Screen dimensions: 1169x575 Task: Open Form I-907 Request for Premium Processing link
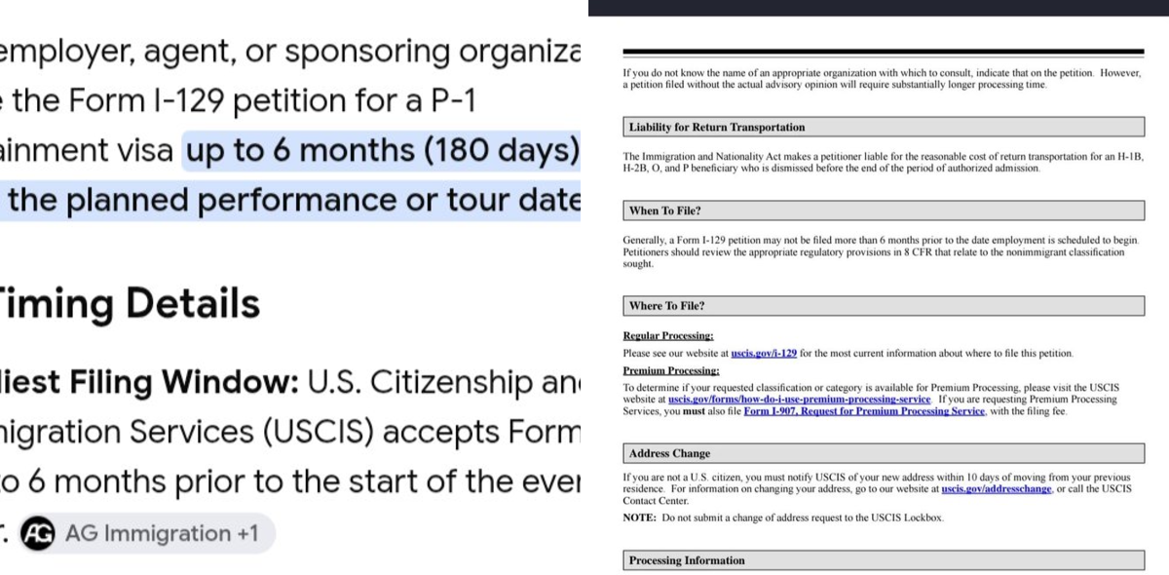(864, 411)
